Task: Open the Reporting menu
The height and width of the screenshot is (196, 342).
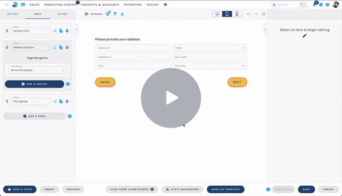Action: click(133, 4)
